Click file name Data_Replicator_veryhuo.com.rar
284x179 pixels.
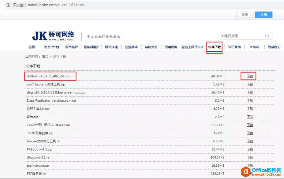point(52,101)
